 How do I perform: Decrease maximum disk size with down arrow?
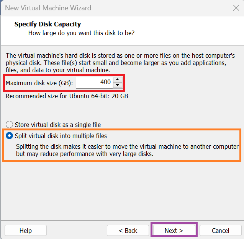click(118, 85)
